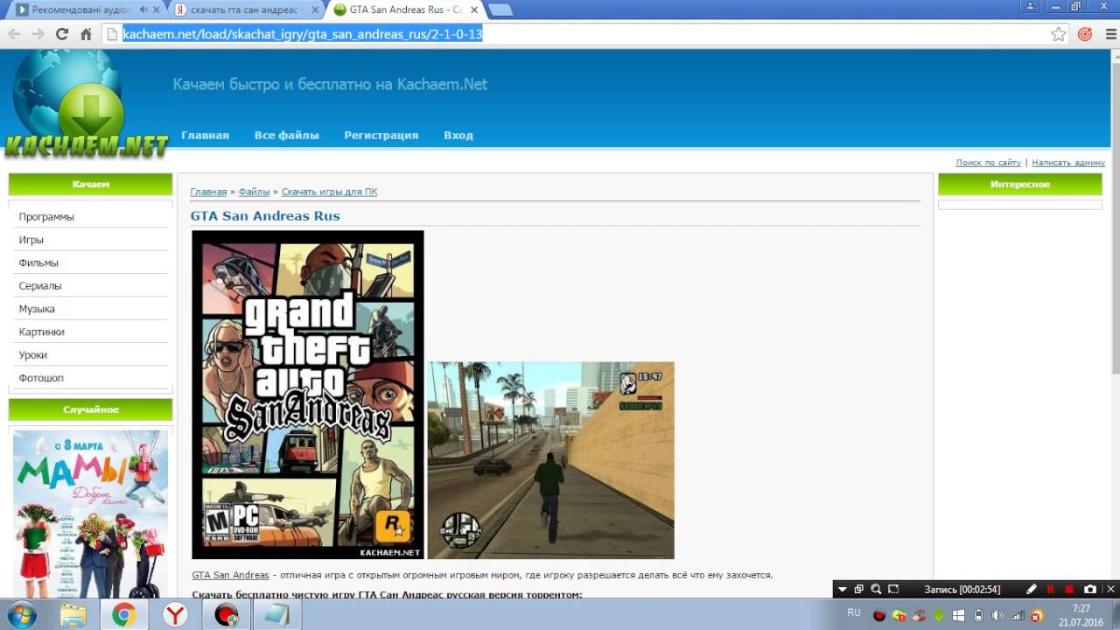Screen dimensions: 1120x630
Task: Open the red extension icon beside the star
Action: [x=1085, y=34]
